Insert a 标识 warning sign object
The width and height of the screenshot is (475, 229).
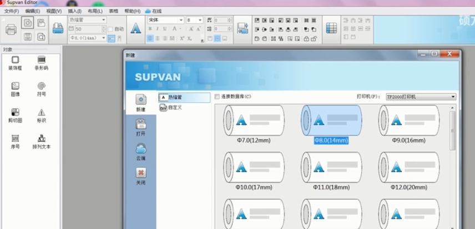point(42,115)
